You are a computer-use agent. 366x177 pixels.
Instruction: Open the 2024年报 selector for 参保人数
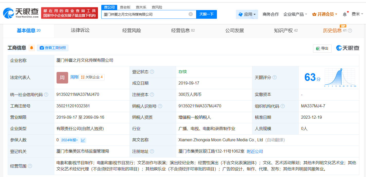(x=69, y=140)
